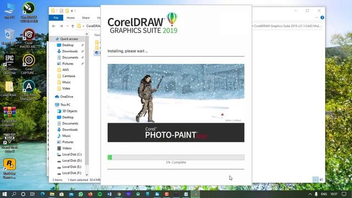Click the microphone tray icon
This screenshot has width=352, height=198.
pos(316,194)
